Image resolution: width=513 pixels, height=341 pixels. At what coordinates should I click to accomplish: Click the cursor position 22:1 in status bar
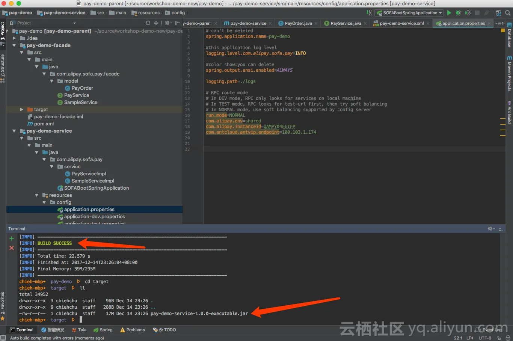point(458,338)
